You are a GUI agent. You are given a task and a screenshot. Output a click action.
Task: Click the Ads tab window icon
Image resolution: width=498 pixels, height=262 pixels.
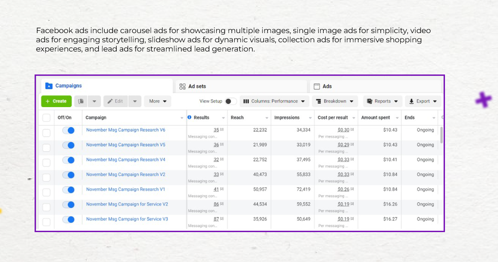pos(317,86)
